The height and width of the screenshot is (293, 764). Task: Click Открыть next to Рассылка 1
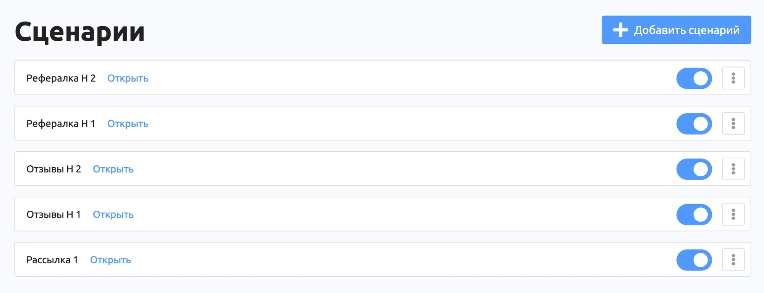pos(110,259)
